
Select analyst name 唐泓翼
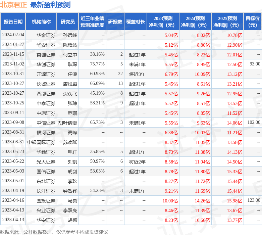(x=70, y=84)
